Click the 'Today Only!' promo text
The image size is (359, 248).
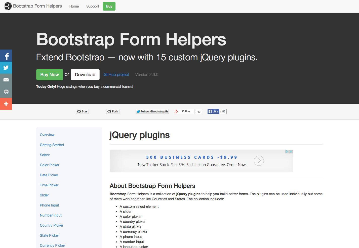46,87
